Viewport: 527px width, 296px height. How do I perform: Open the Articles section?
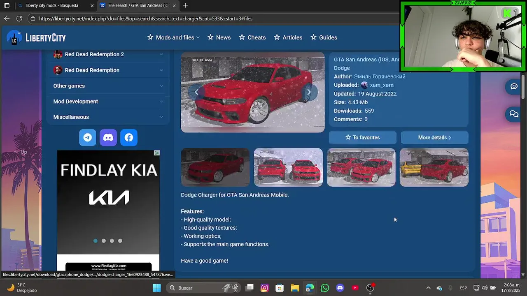[288, 37]
